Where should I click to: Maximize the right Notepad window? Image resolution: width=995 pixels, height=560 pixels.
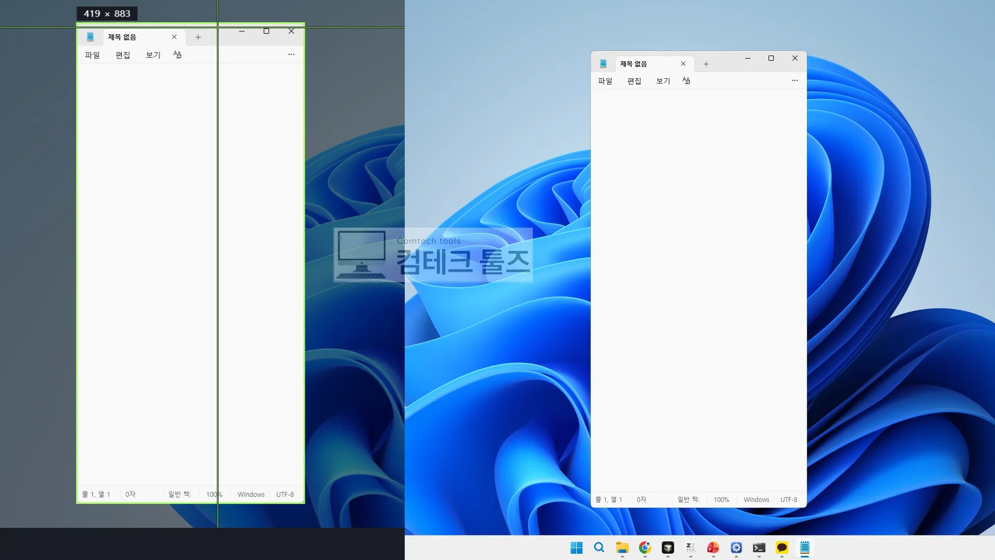(x=771, y=58)
